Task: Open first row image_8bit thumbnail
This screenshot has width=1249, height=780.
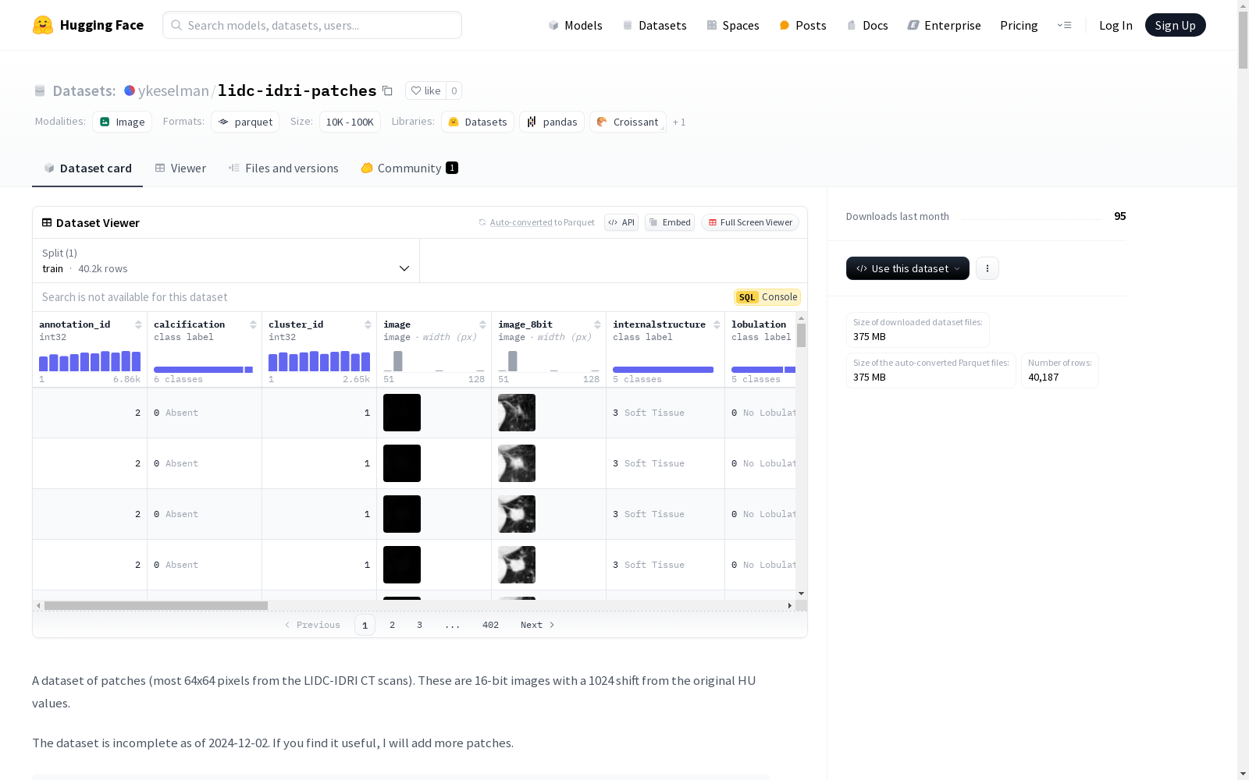Action: (517, 413)
